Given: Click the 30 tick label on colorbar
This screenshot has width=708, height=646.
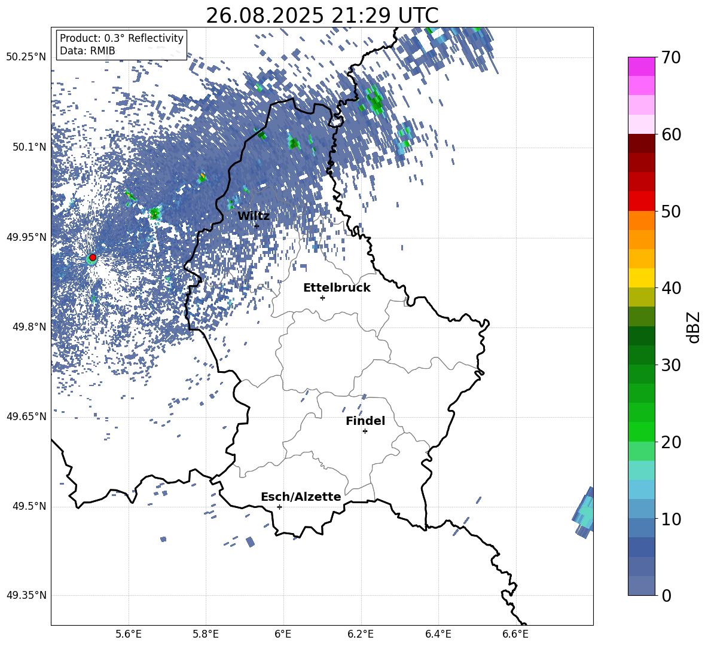Looking at the screenshot, I should click(671, 365).
